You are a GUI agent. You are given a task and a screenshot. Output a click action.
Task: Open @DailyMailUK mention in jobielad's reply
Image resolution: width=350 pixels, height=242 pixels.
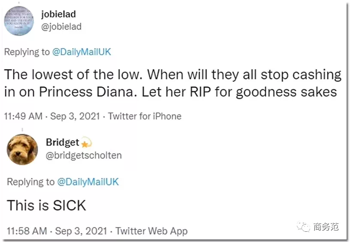click(81, 52)
